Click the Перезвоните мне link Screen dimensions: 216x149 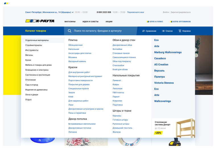(x=136, y=13)
